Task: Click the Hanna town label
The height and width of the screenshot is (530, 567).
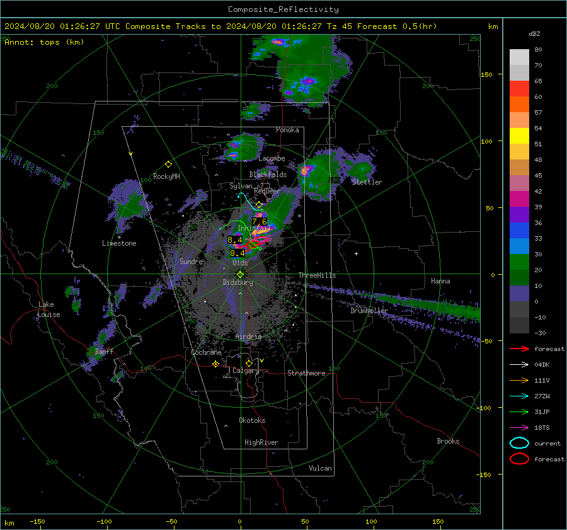Action: (x=440, y=281)
